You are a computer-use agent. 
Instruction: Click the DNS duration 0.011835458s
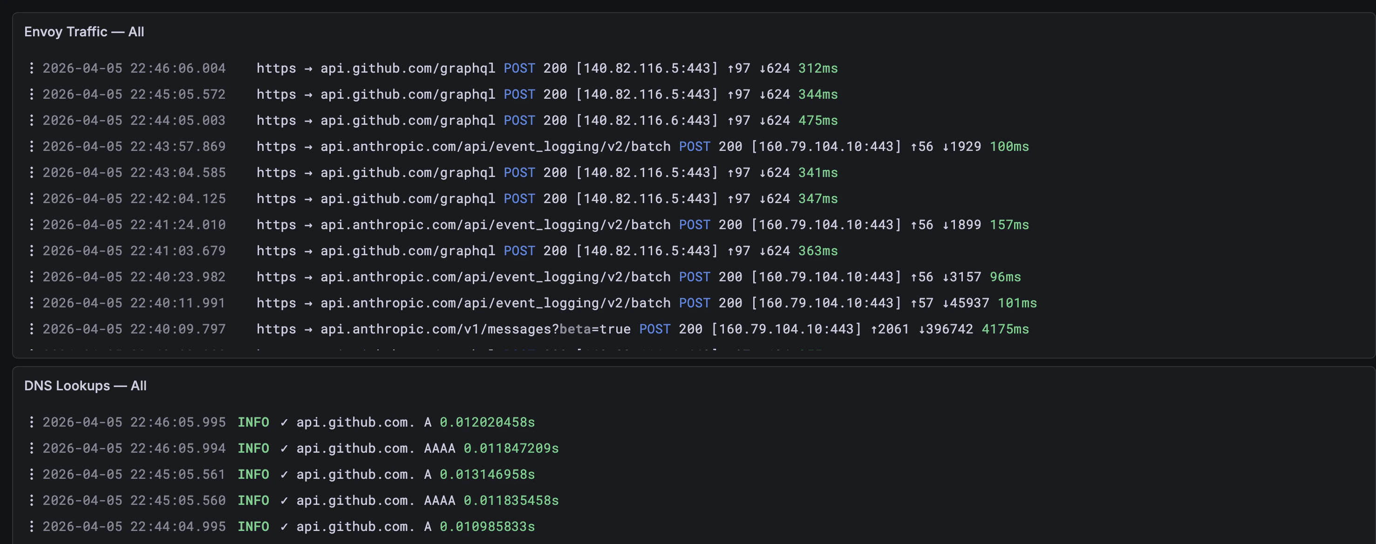click(x=511, y=501)
